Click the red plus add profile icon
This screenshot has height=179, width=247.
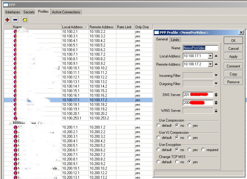[7, 20]
